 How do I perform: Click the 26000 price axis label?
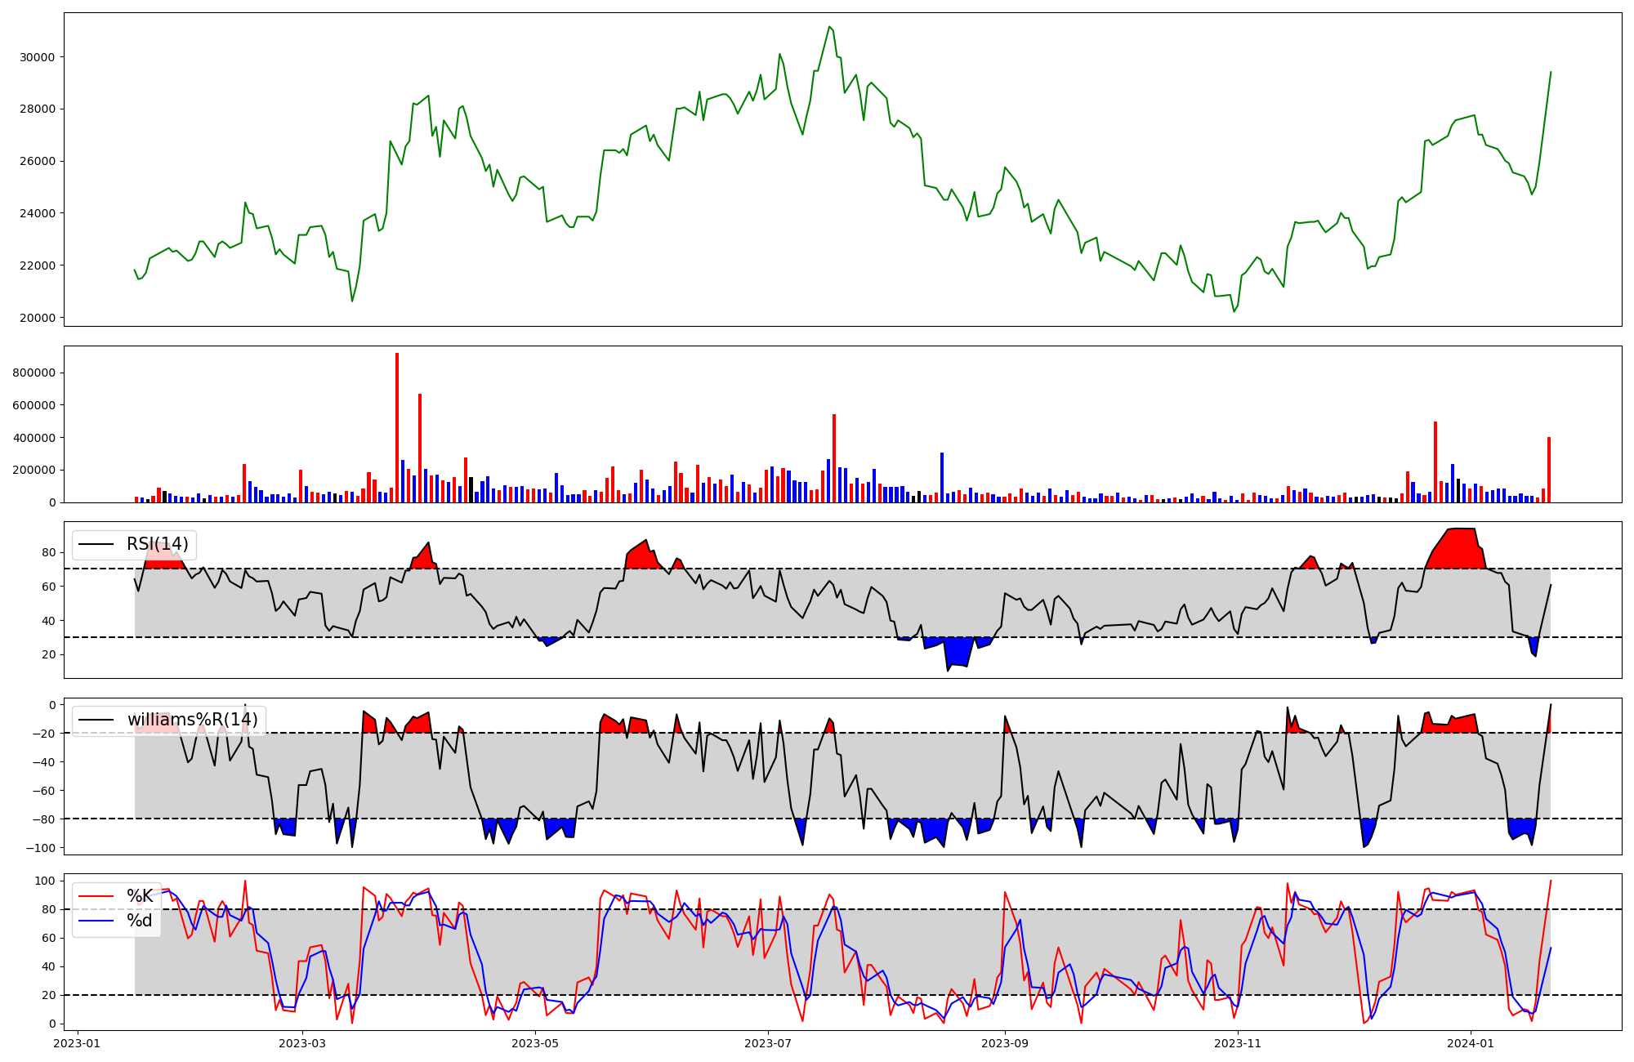point(38,161)
